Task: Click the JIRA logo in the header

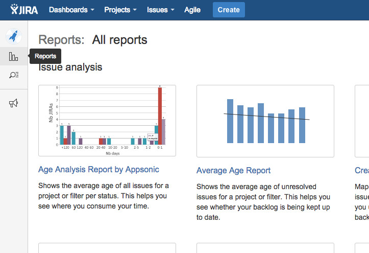Action: [24, 10]
